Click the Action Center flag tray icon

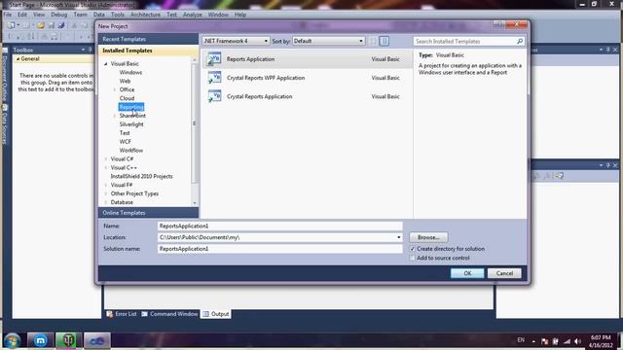click(x=544, y=341)
